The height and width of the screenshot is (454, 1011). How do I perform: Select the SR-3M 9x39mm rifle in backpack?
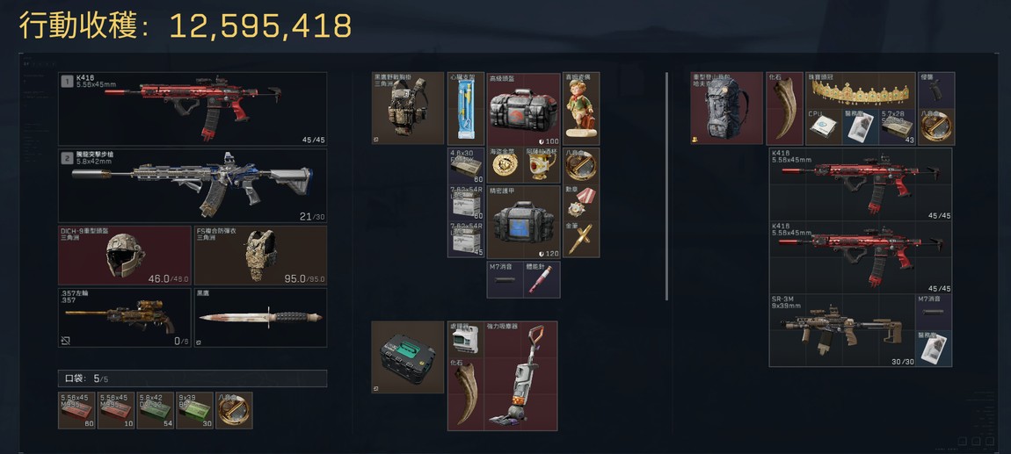coord(842,330)
